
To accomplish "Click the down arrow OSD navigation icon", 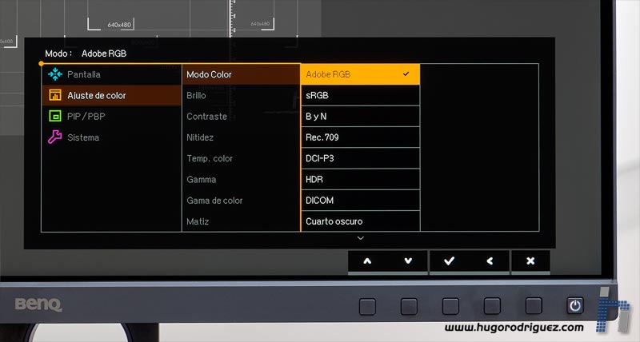I will pos(408,261).
